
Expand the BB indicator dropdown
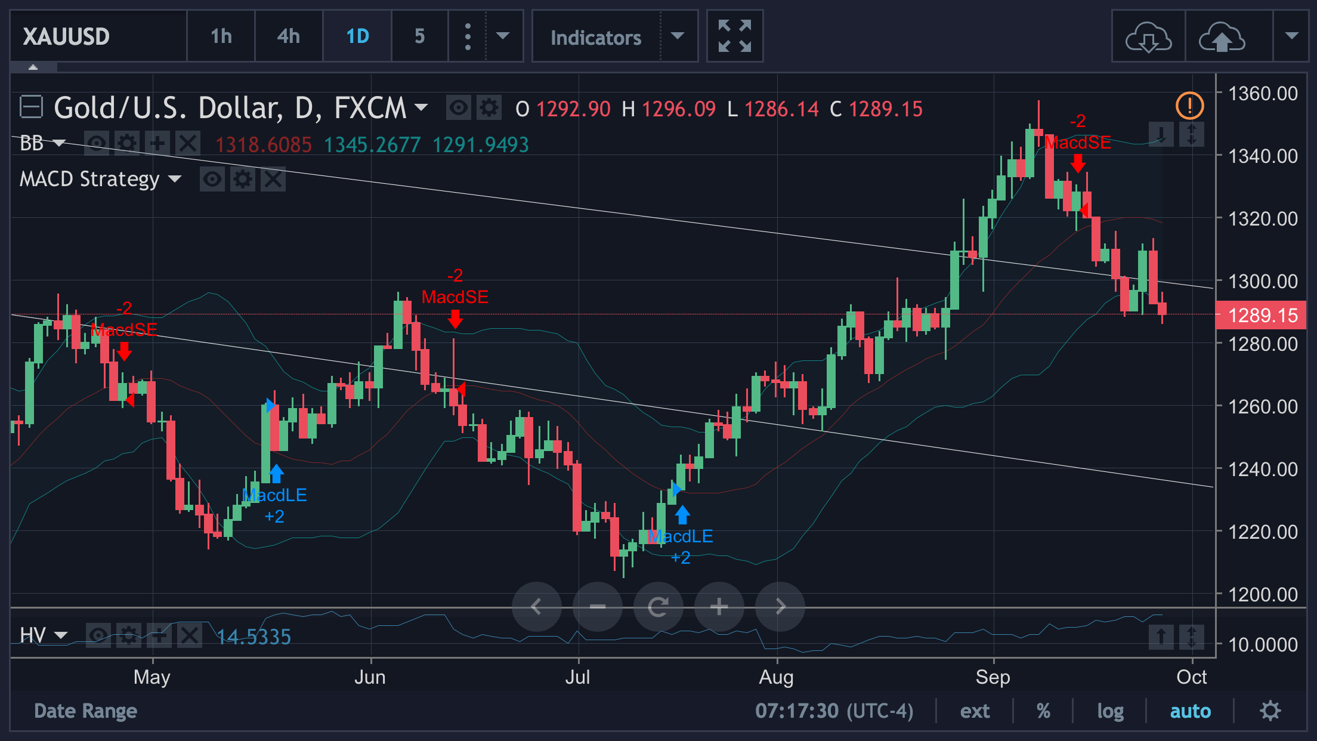click(59, 143)
